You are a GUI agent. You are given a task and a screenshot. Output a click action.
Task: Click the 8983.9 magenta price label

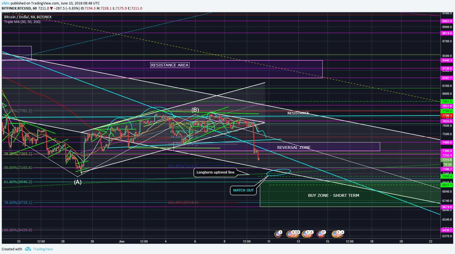447,21
